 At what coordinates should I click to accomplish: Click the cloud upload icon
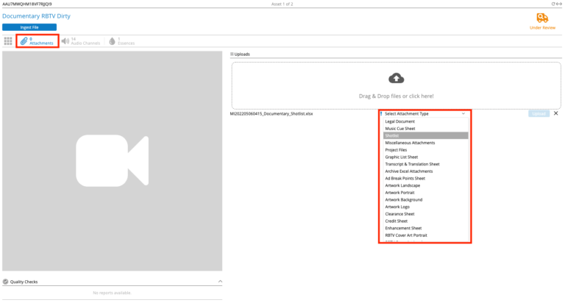pos(396,78)
